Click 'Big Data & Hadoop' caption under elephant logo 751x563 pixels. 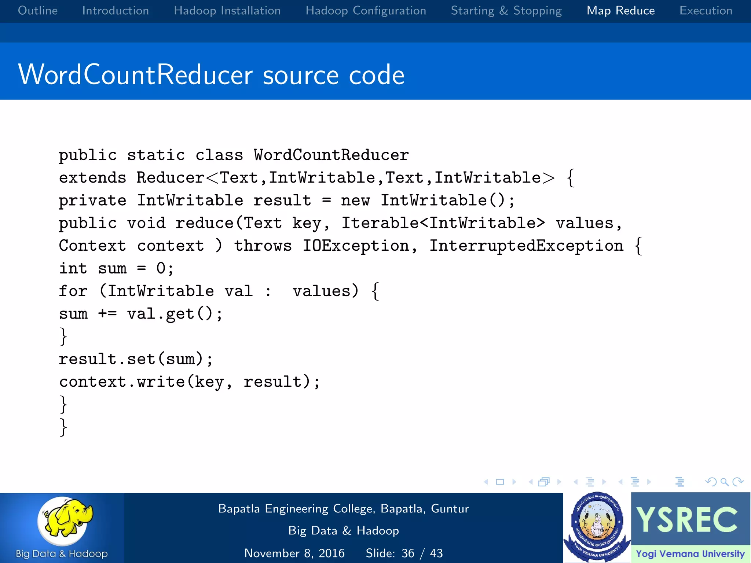[x=62, y=554]
